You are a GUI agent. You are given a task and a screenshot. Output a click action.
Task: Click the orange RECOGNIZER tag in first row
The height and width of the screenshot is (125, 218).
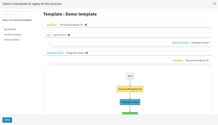point(52,25)
